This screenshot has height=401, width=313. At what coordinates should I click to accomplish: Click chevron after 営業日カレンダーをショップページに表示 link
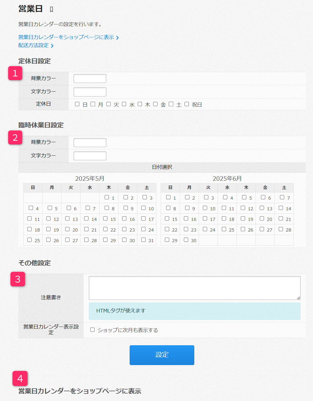[x=117, y=38]
